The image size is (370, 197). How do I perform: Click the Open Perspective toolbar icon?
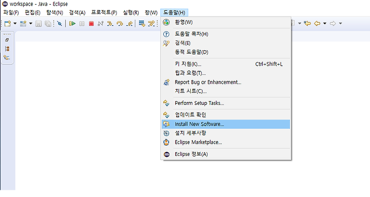[x=23, y=23]
